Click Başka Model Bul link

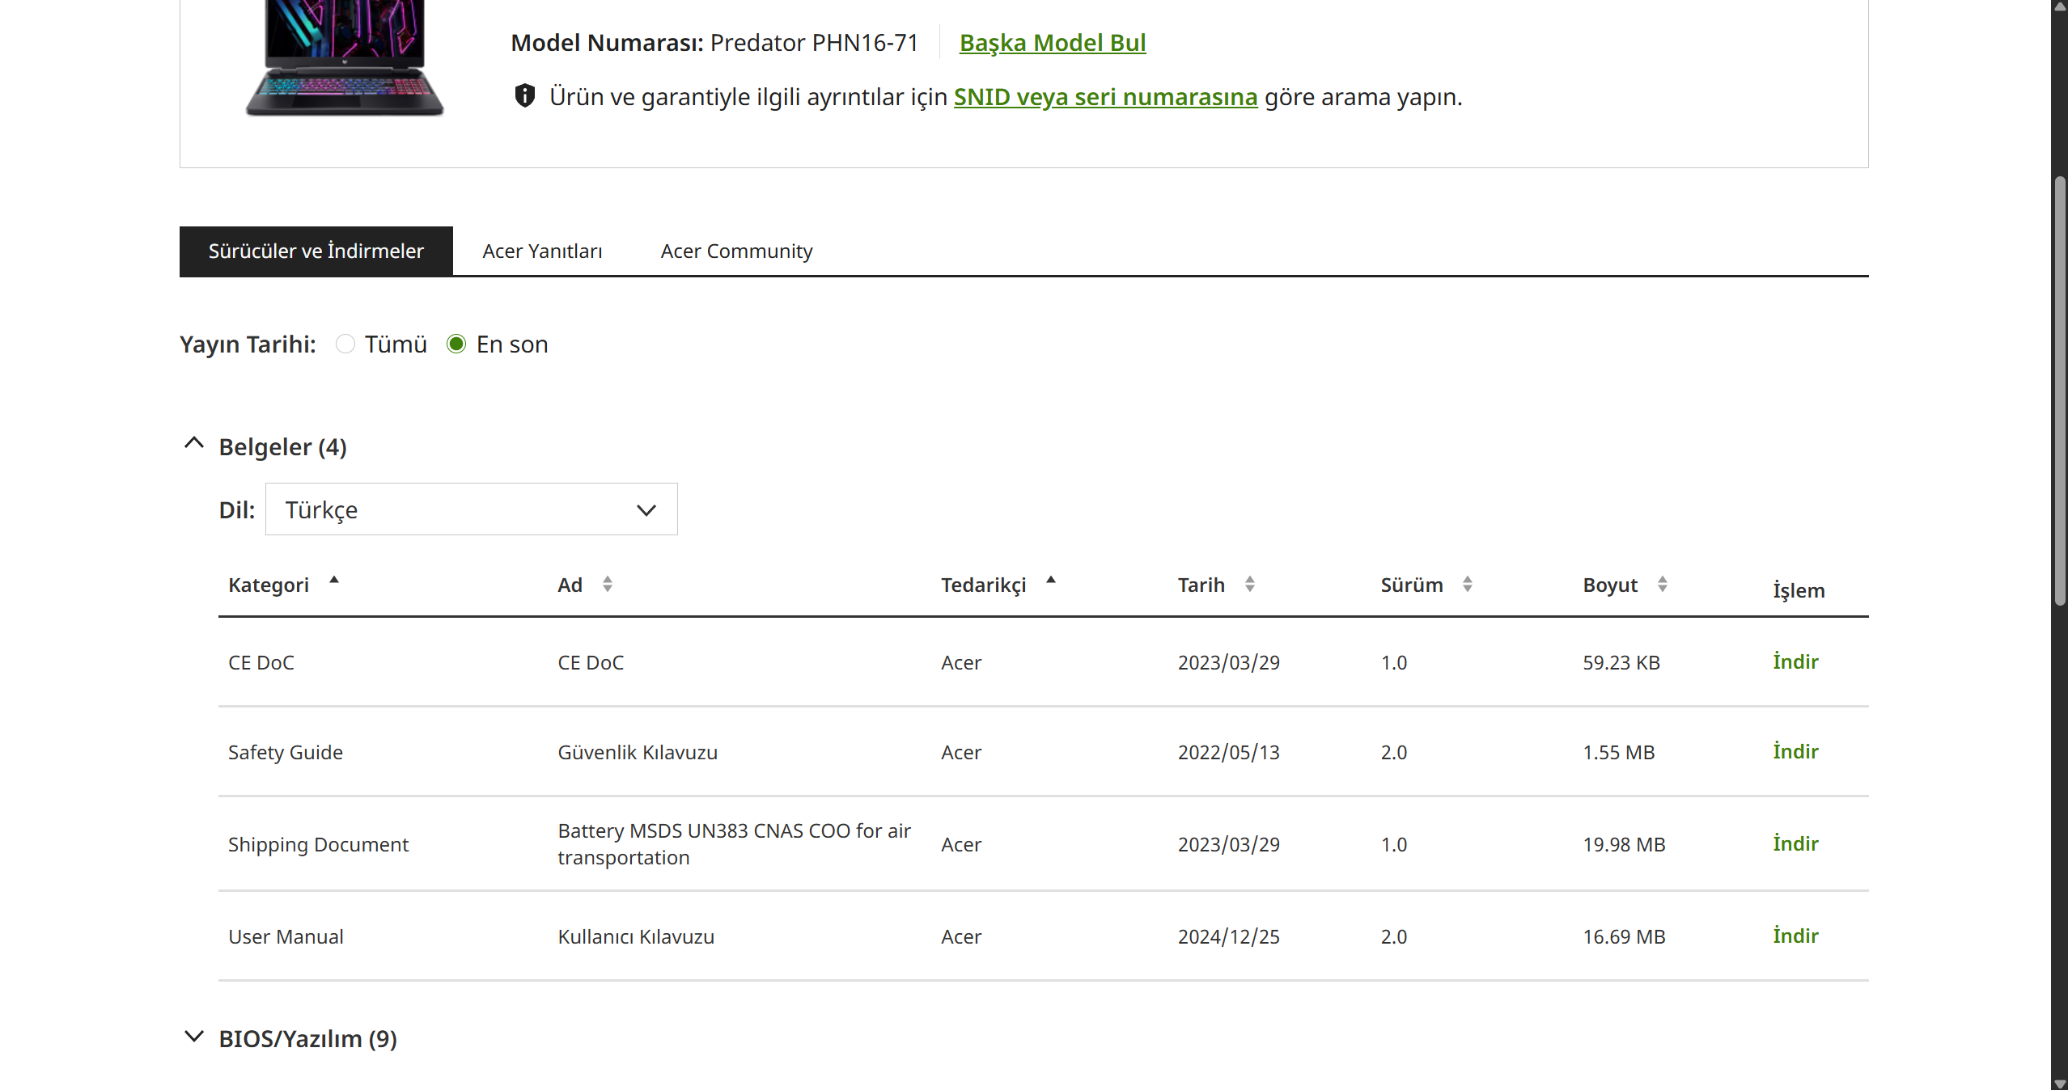click(1052, 43)
